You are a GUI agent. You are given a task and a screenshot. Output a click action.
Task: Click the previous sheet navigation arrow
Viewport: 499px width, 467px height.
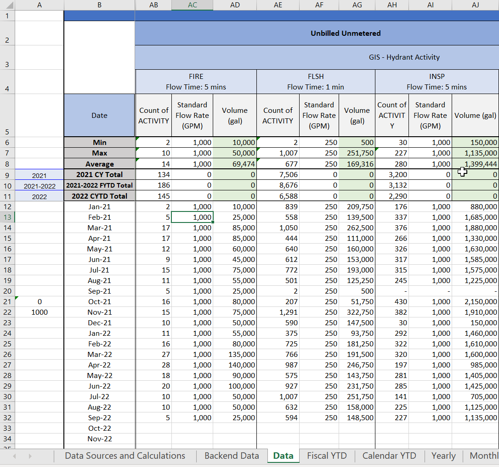[x=14, y=456]
